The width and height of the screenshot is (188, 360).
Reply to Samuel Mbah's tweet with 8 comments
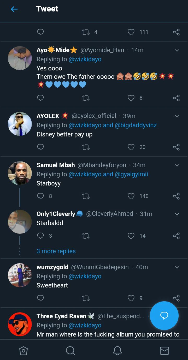[x=40, y=196]
